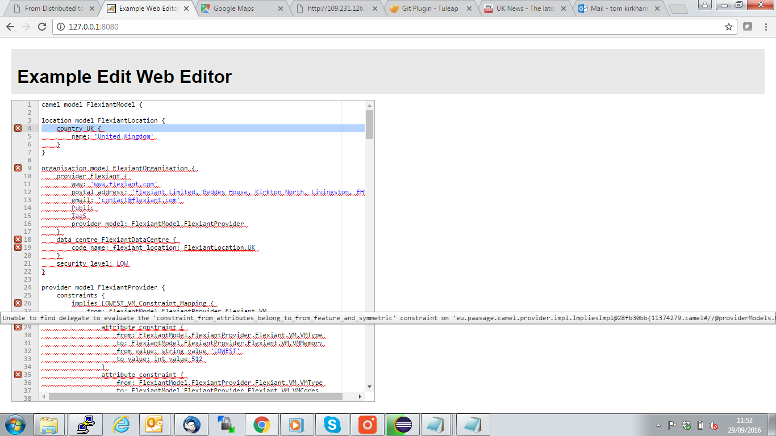Screen dimensions: 776x436
Task: Click 'data centre FlexiantDataCentre {' line
Action: 116,240
